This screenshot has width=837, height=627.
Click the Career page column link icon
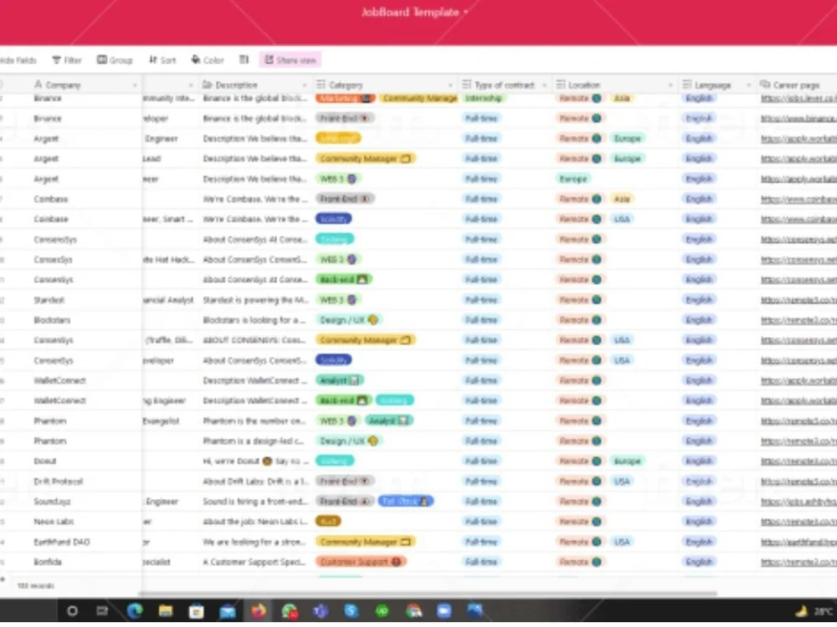point(765,84)
